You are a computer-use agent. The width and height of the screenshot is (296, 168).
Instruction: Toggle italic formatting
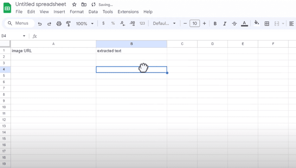[225, 23]
